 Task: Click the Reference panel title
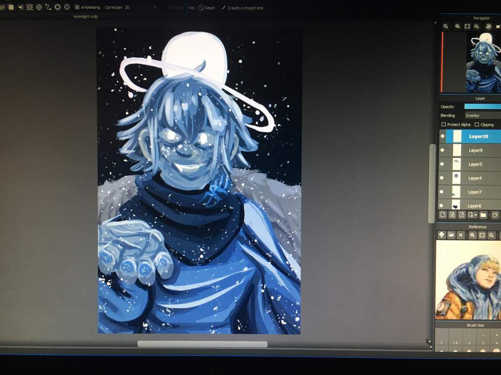478,227
